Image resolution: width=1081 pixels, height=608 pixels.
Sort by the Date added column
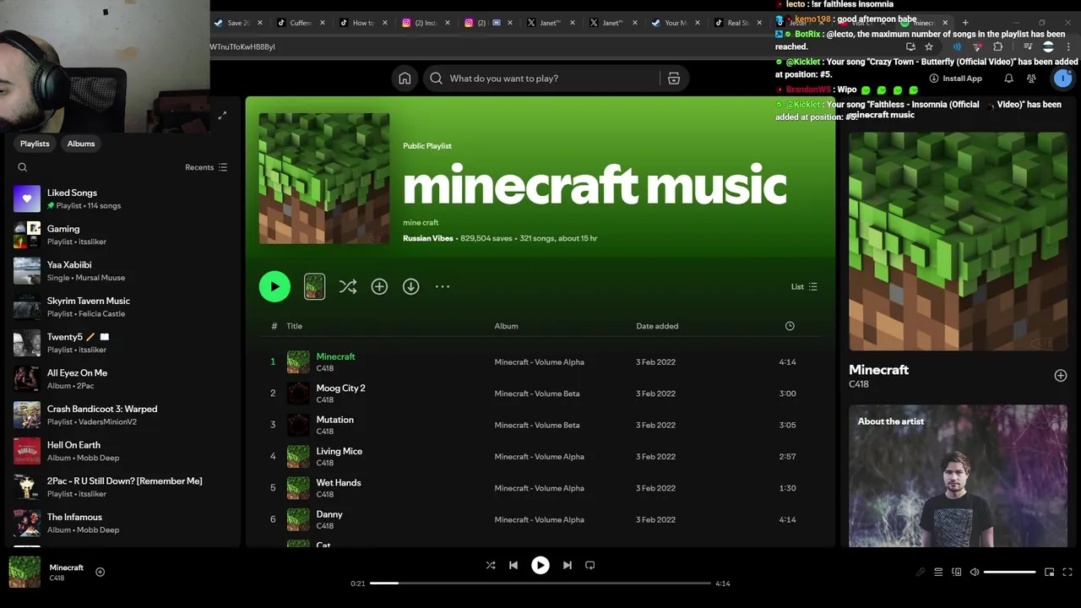(657, 326)
